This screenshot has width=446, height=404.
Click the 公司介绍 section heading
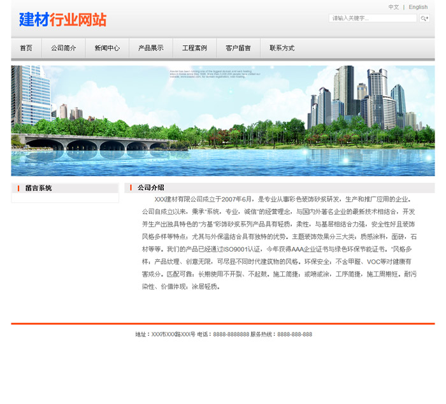click(x=151, y=187)
